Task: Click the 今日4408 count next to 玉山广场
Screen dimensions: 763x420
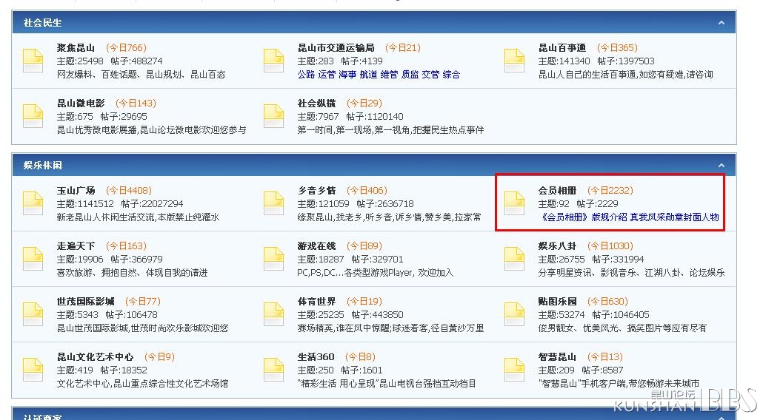Action: [128, 190]
